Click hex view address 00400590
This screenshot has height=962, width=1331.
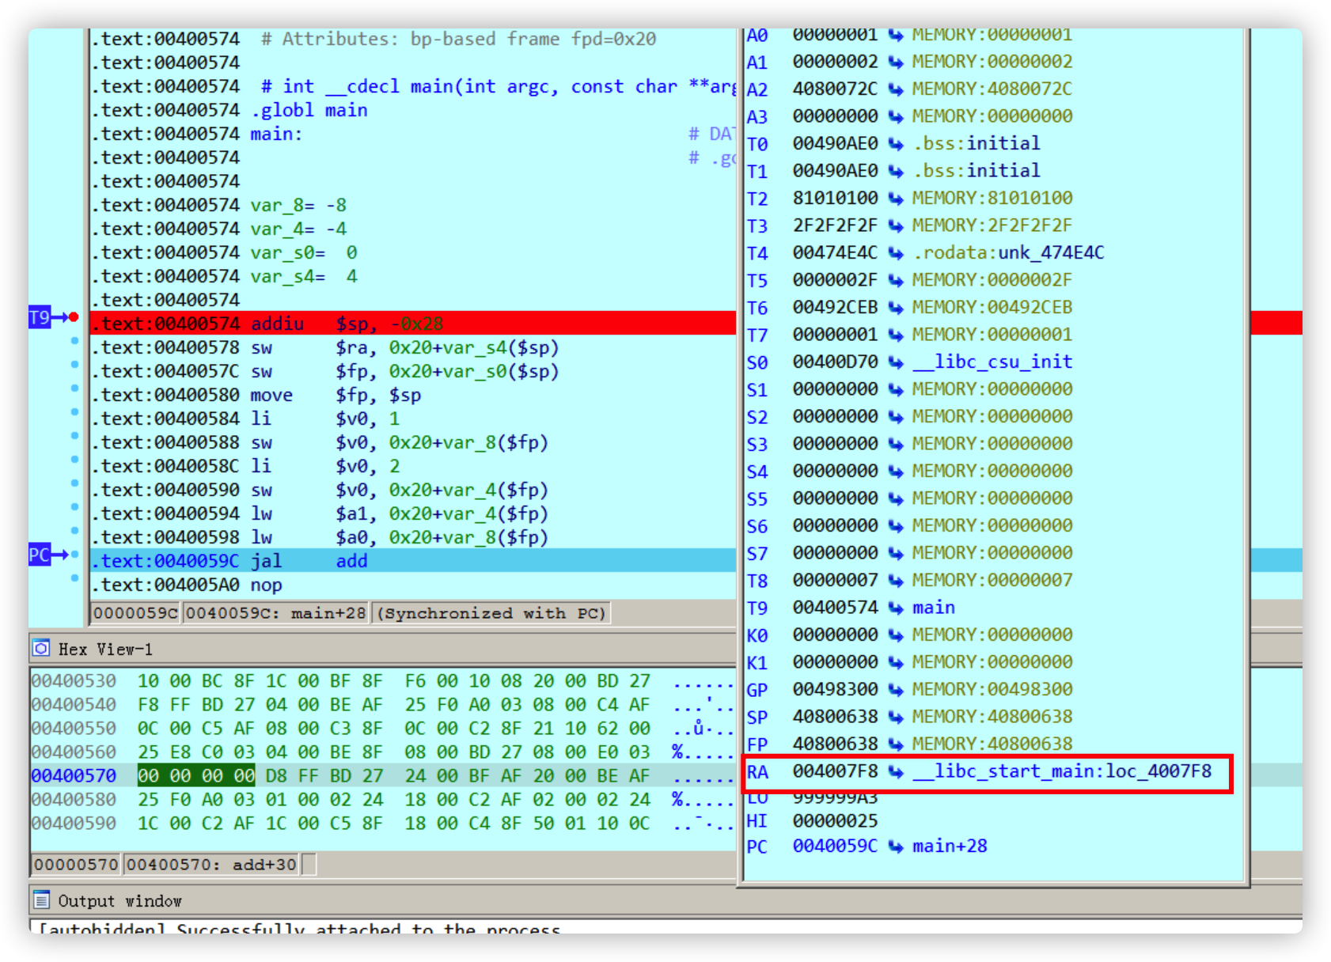74,824
